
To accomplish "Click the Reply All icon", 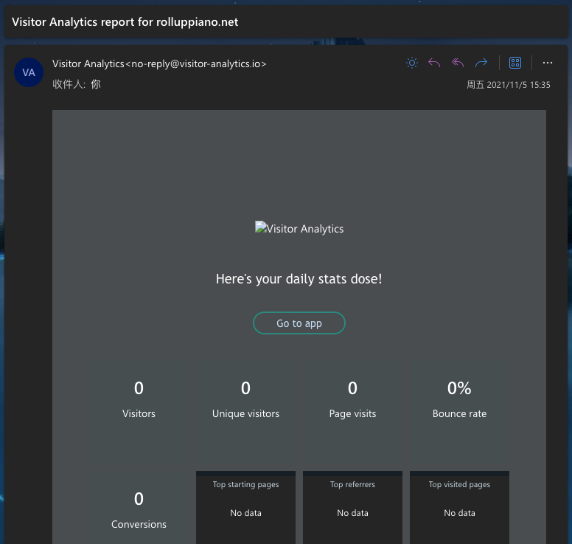I will [x=458, y=63].
